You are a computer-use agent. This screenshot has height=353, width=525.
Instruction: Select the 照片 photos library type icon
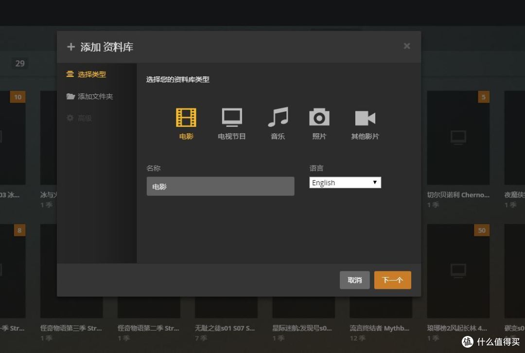319,117
